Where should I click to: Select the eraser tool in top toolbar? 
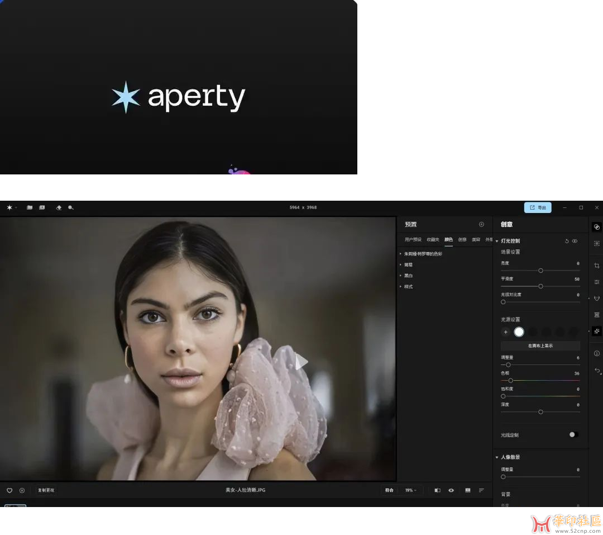tap(59, 207)
